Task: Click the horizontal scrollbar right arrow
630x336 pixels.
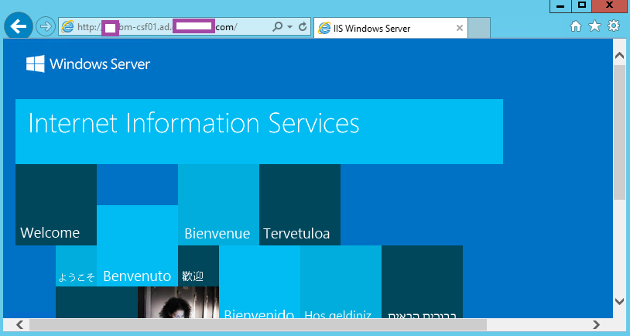Action: pos(597,324)
